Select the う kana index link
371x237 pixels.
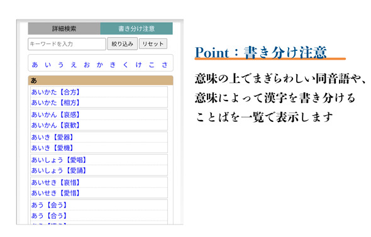(x=61, y=65)
